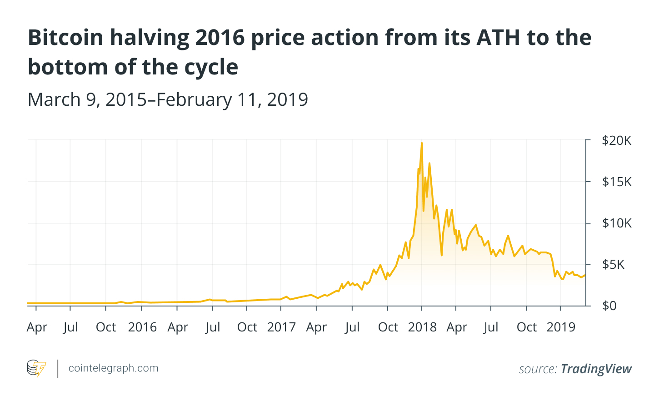Click the all-time-high peak of the price line
Viewport: 659px width, 405px height.
[x=422, y=143]
